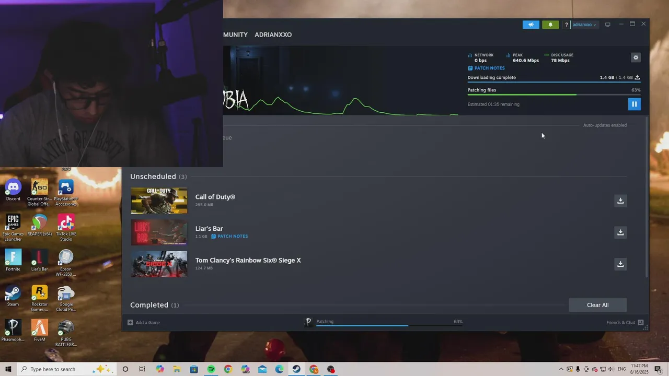The image size is (669, 376).
Task: Open the ADRIANXXO profile tab
Action: coord(273,34)
